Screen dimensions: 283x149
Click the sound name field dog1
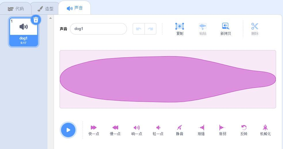(x=98, y=29)
